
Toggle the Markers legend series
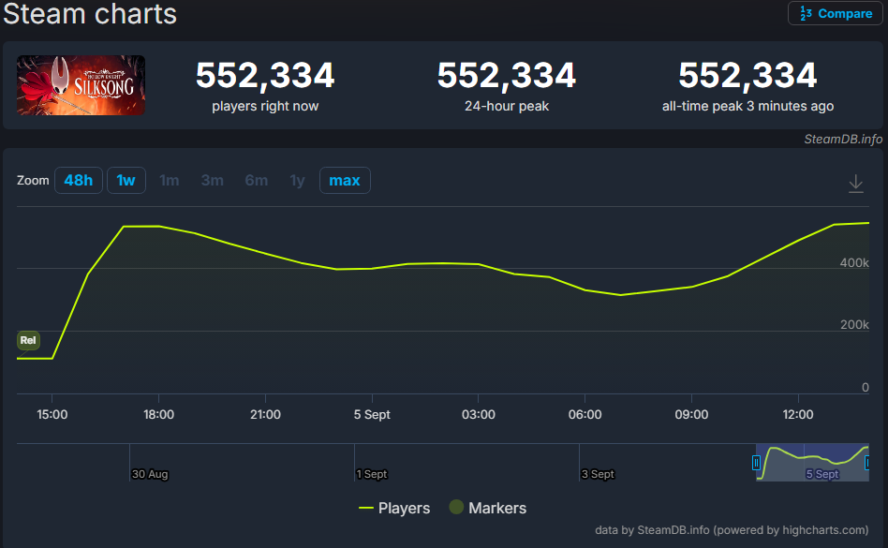[488, 508]
